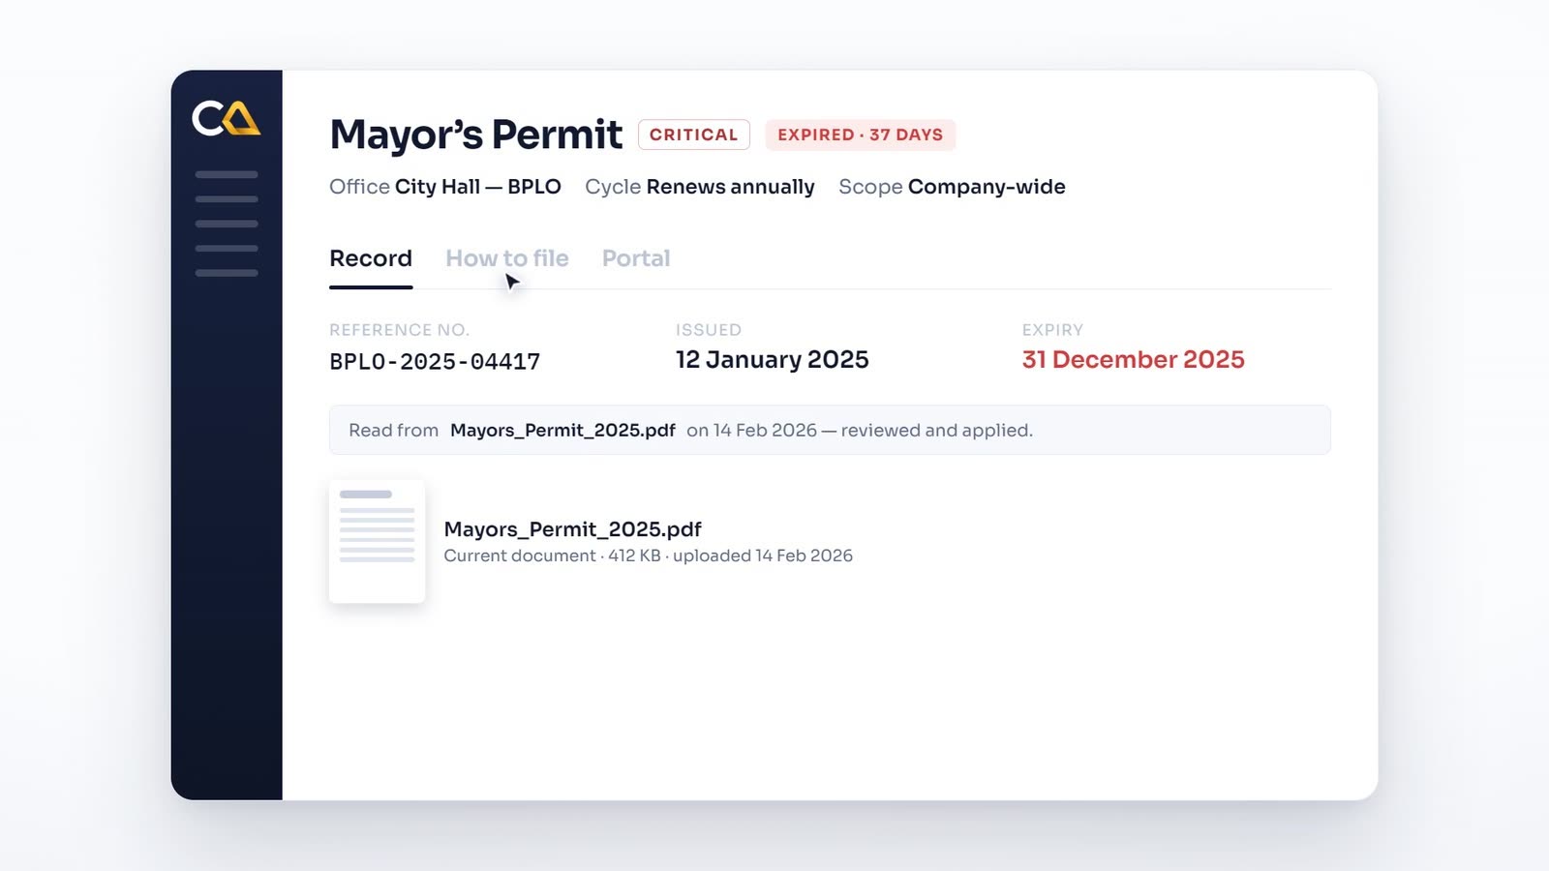Switch to the How to file tab
This screenshot has height=871, width=1549.
point(507,258)
